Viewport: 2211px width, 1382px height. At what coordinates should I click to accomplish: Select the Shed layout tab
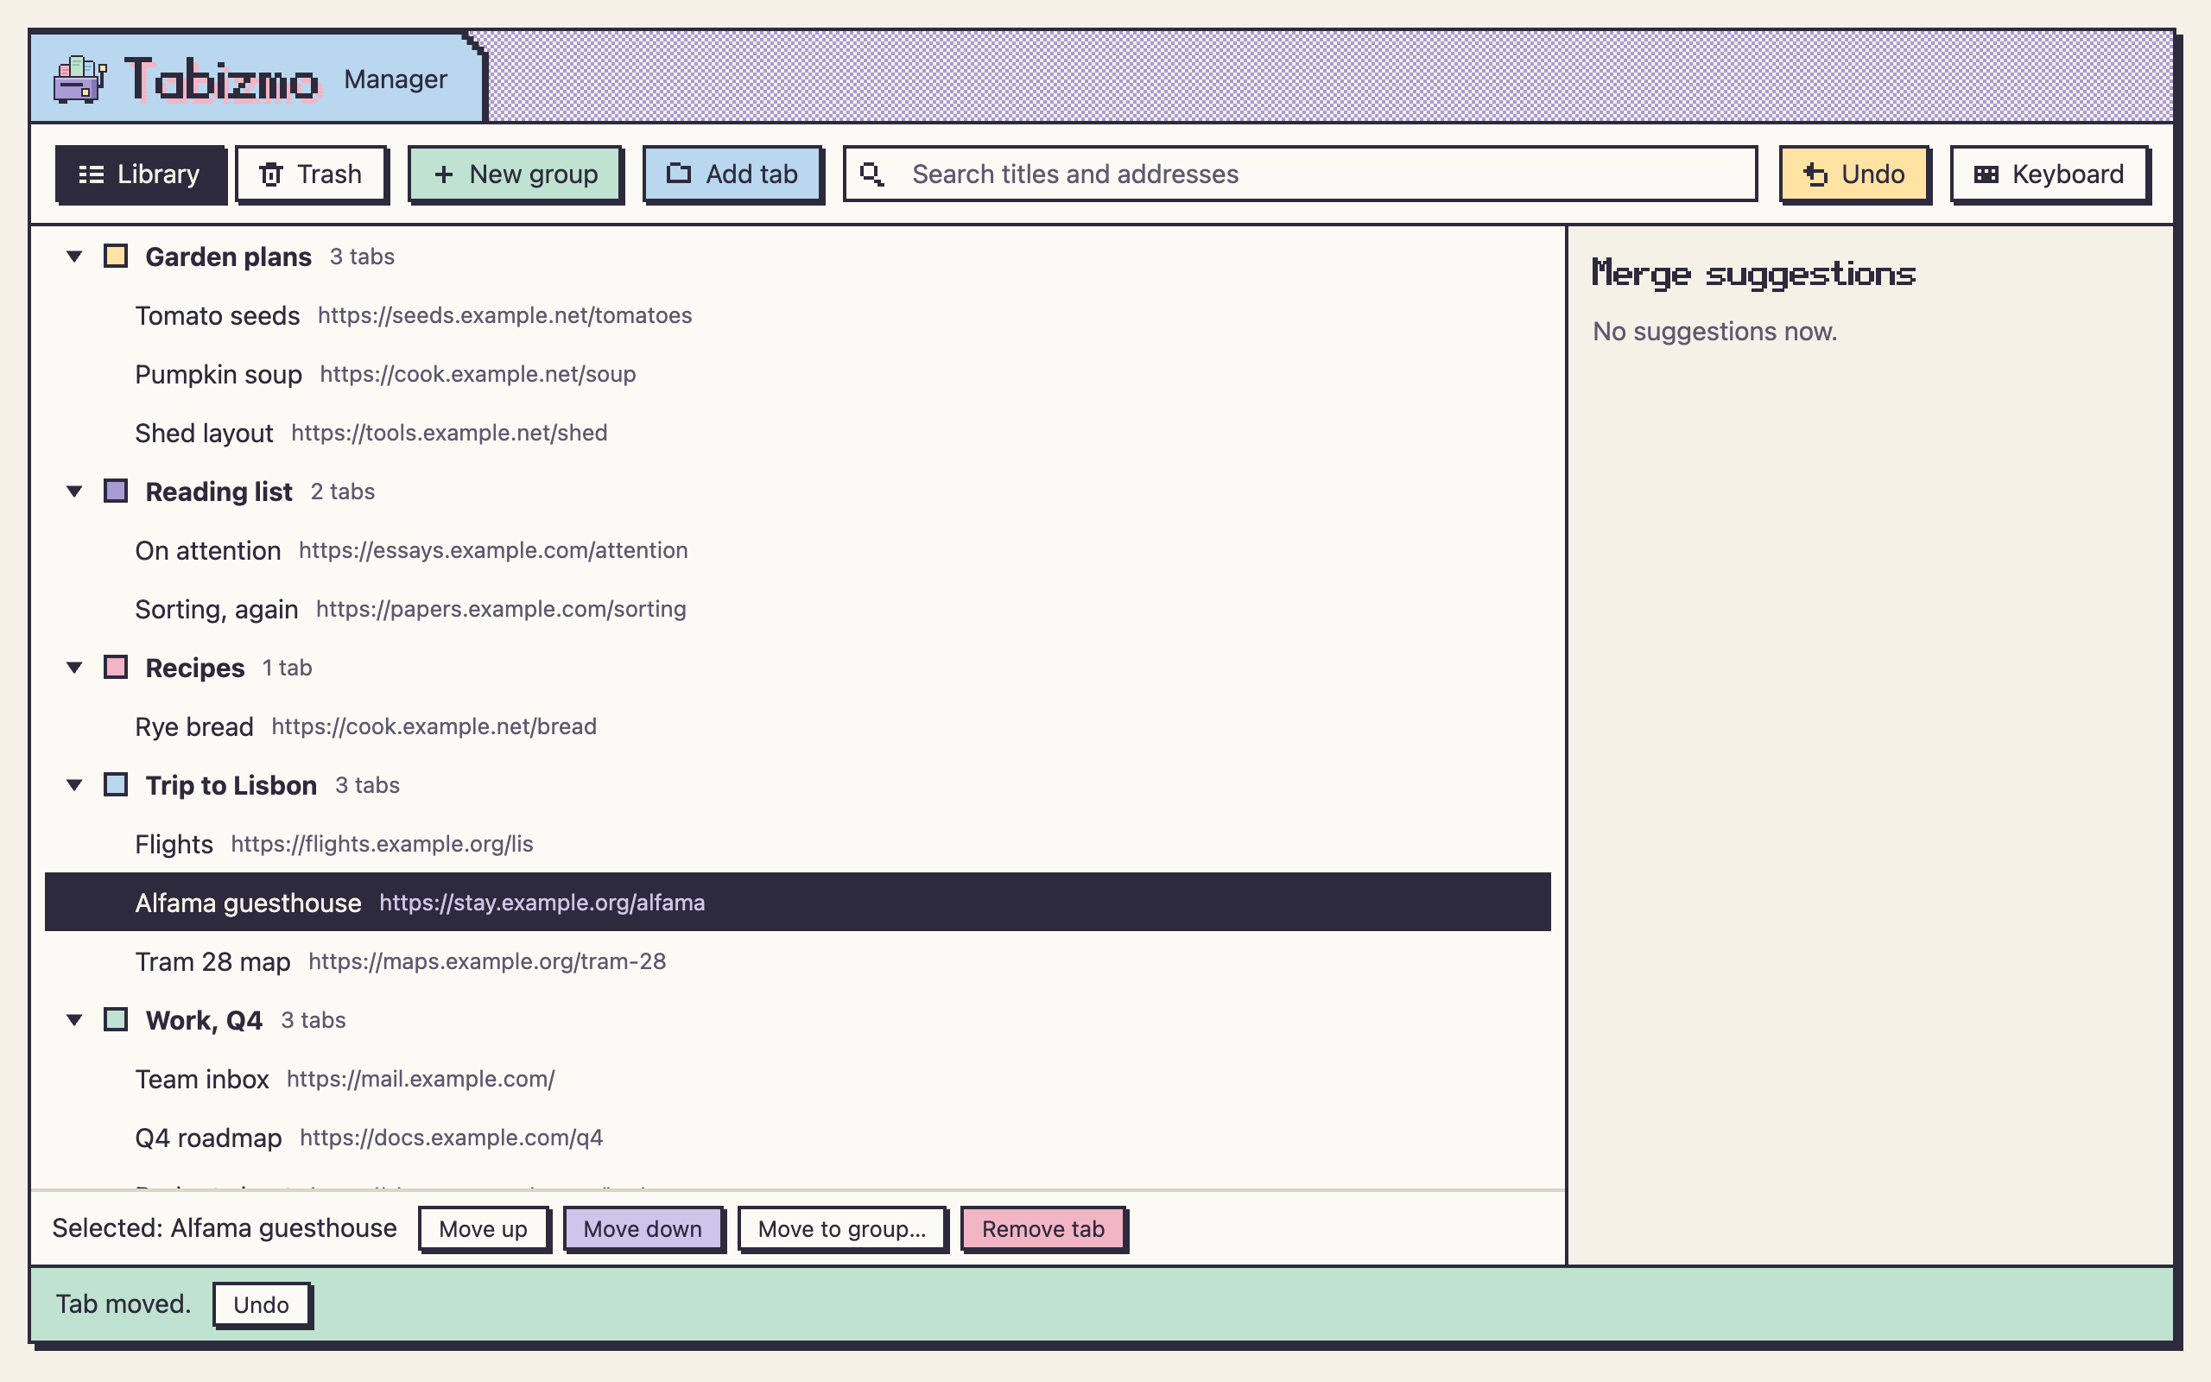click(x=798, y=434)
